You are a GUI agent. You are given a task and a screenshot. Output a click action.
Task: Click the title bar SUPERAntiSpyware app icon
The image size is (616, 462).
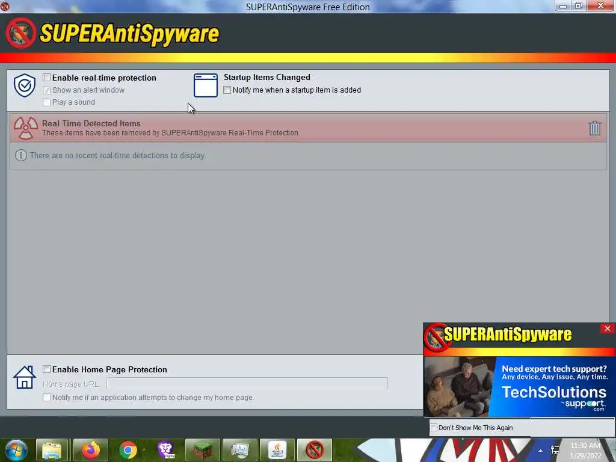(5, 6)
